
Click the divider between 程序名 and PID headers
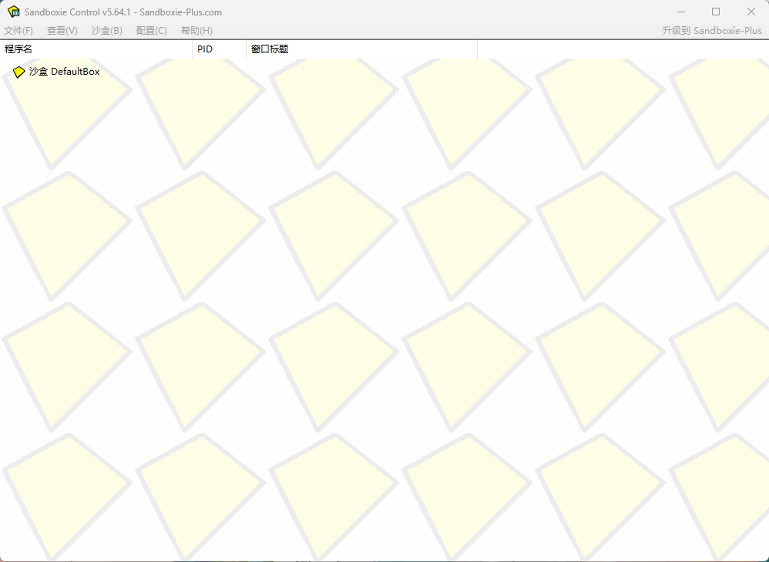click(x=192, y=49)
